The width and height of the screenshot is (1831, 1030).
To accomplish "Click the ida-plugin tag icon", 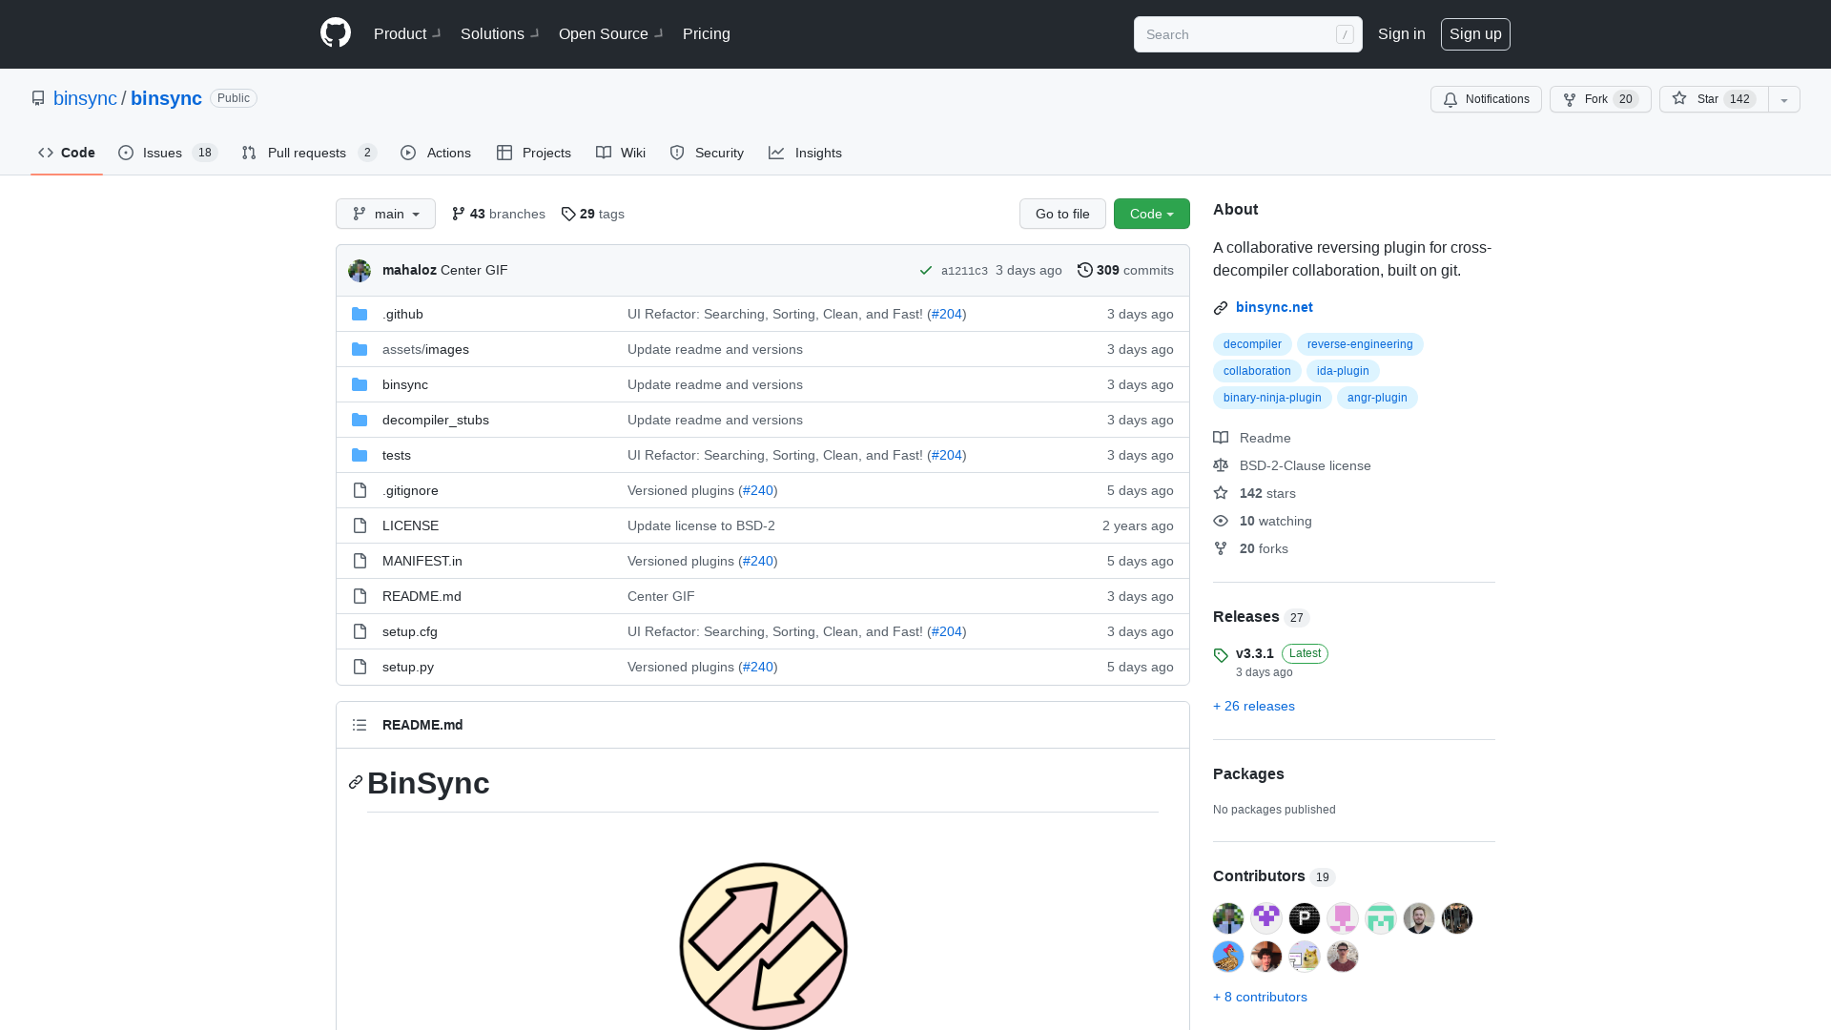I will pos(1343,371).
